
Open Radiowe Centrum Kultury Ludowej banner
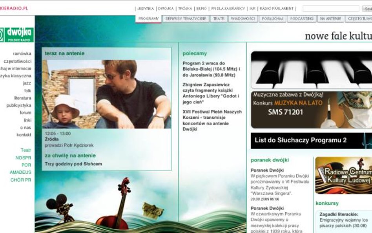pos(343,176)
